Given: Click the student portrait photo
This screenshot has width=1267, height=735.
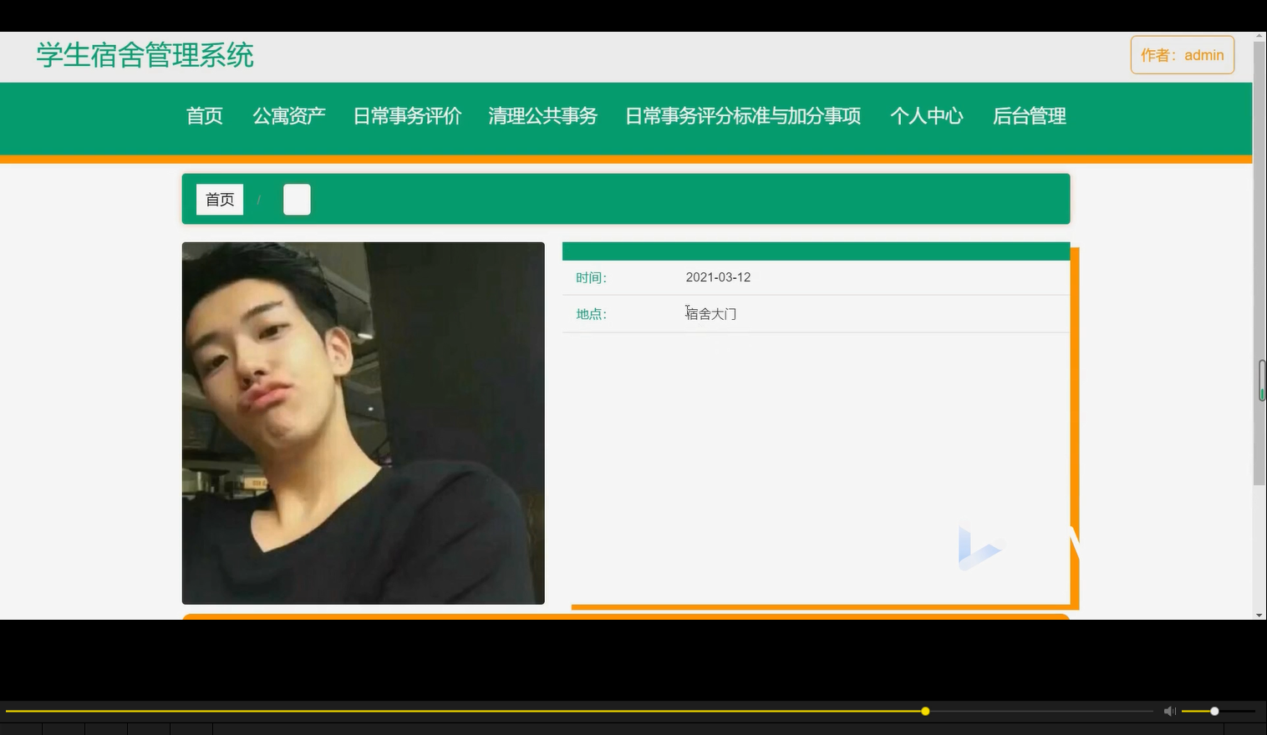Looking at the screenshot, I should click(x=363, y=423).
